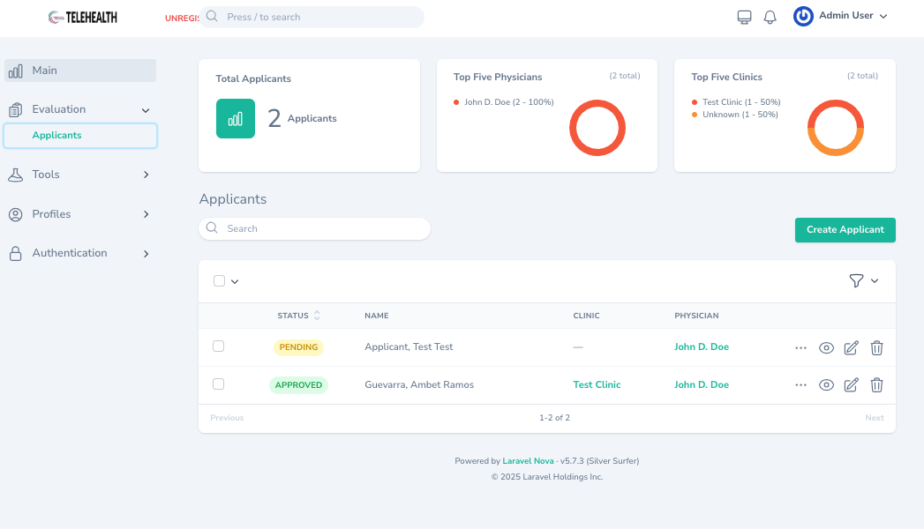Check the Applicant, Test Test row checkbox
The width and height of the screenshot is (924, 529).
[x=219, y=346]
